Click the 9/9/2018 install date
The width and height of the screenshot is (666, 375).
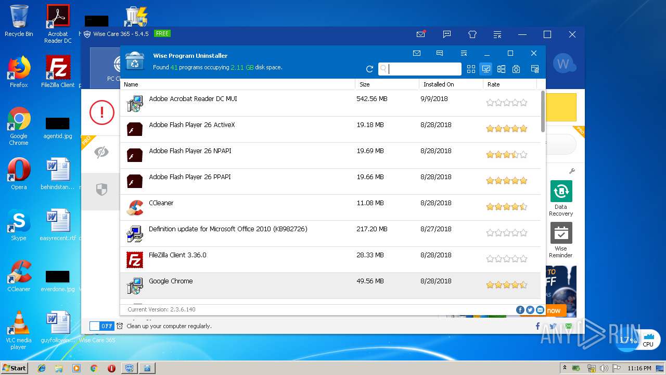coord(434,98)
